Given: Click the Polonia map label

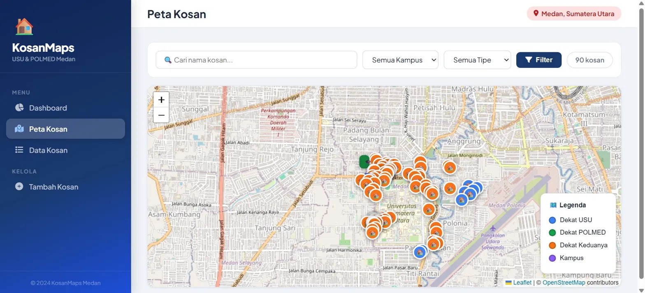Looking at the screenshot, I should pyautogui.click(x=456, y=223).
